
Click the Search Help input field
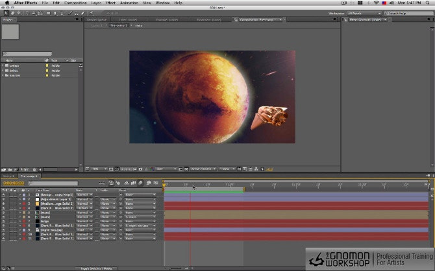point(408,14)
